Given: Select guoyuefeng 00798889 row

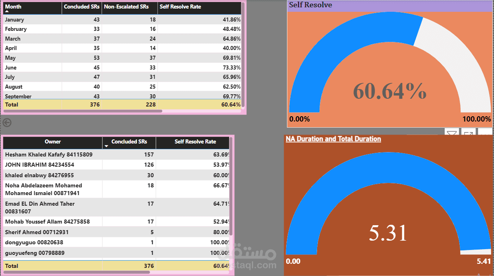Looking at the screenshot, I should point(117,253).
